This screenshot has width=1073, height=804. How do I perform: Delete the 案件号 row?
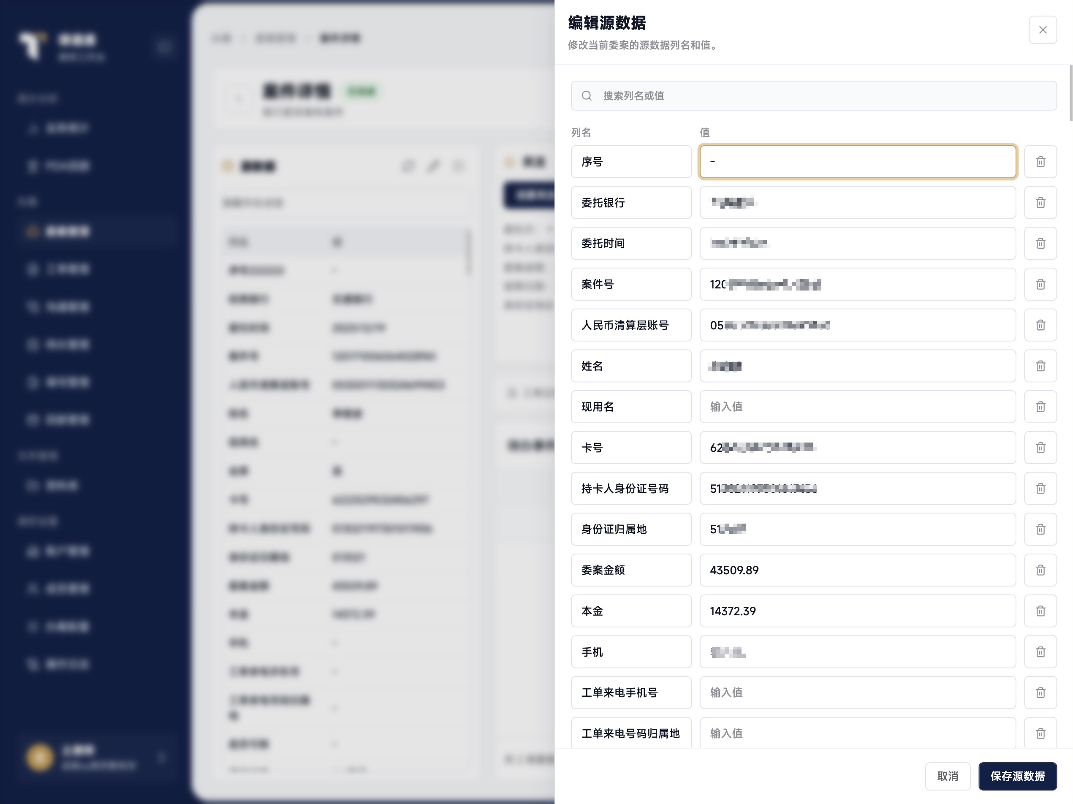pyautogui.click(x=1040, y=284)
